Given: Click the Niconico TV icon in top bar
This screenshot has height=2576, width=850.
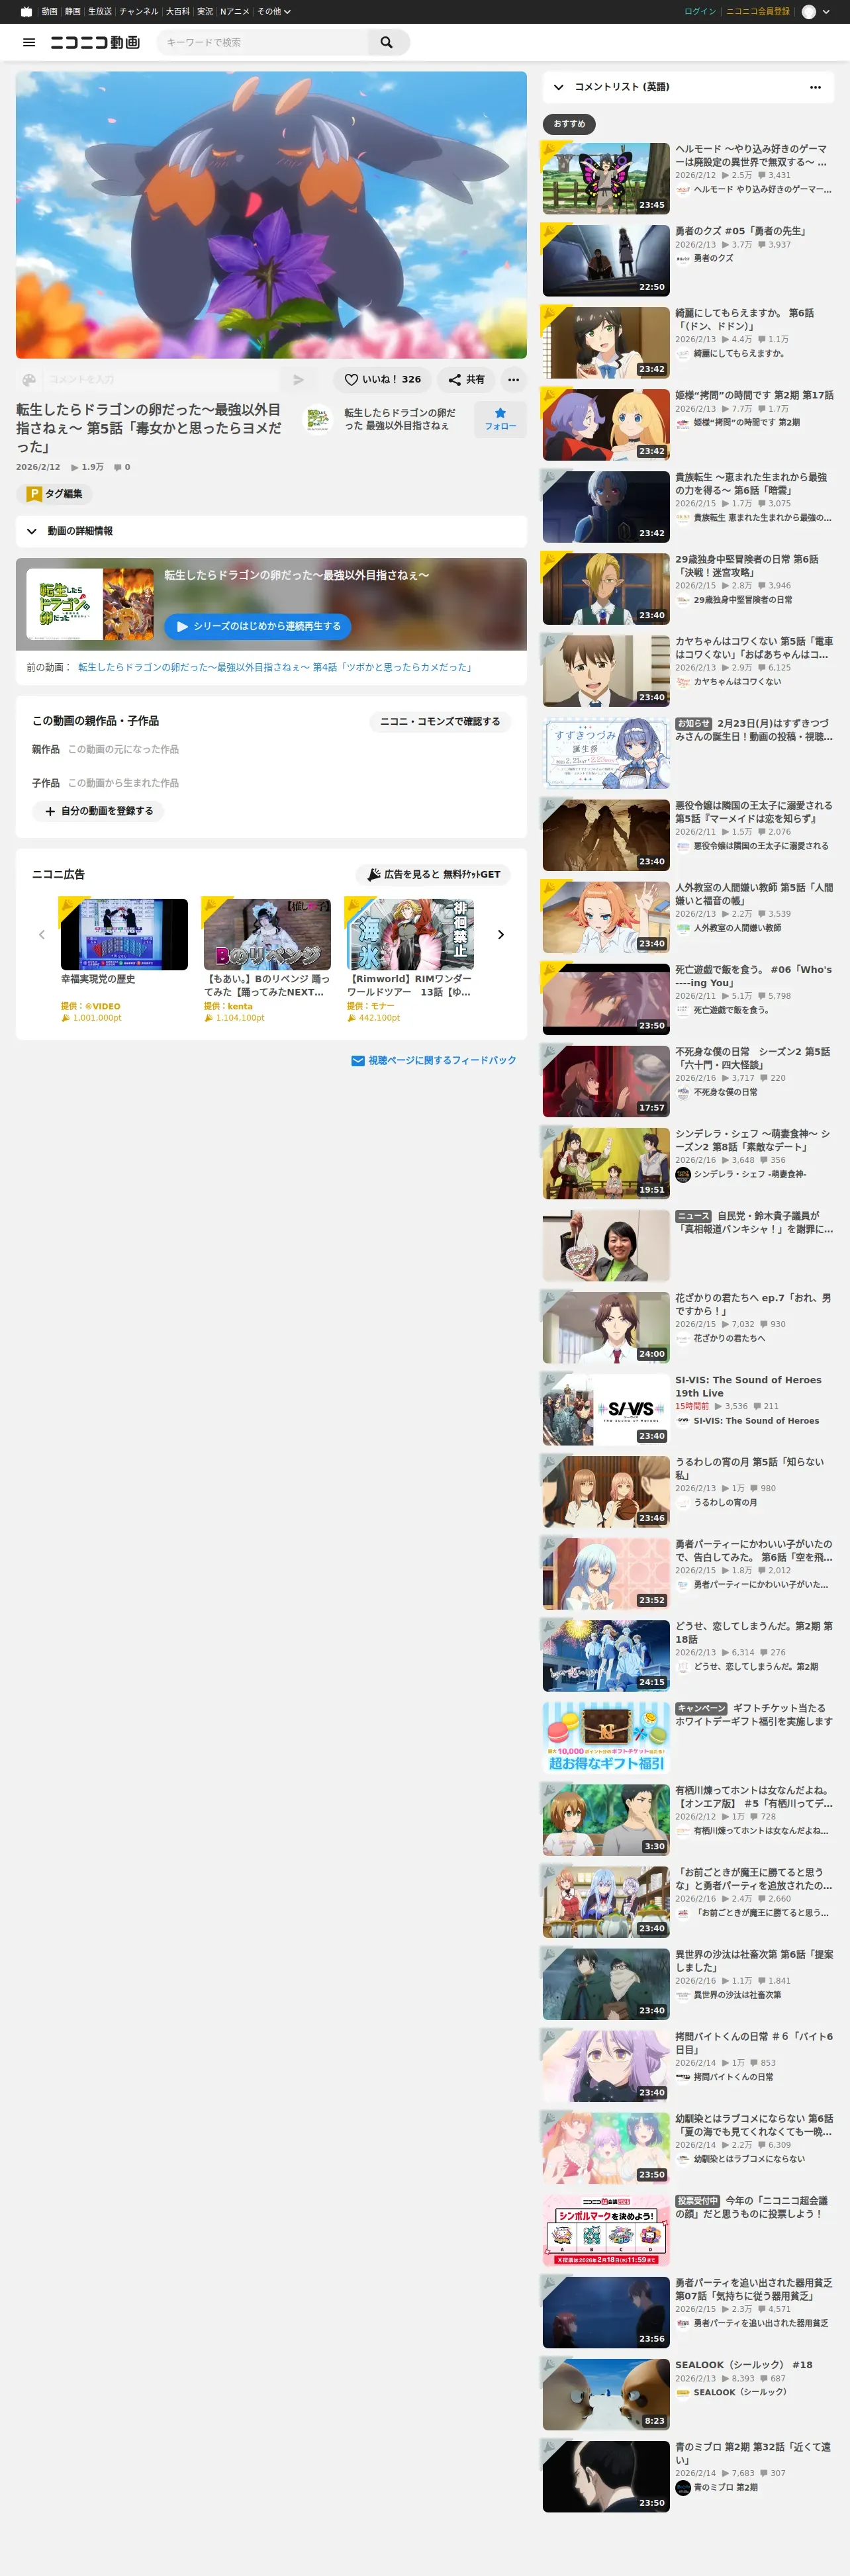Looking at the screenshot, I should (26, 12).
